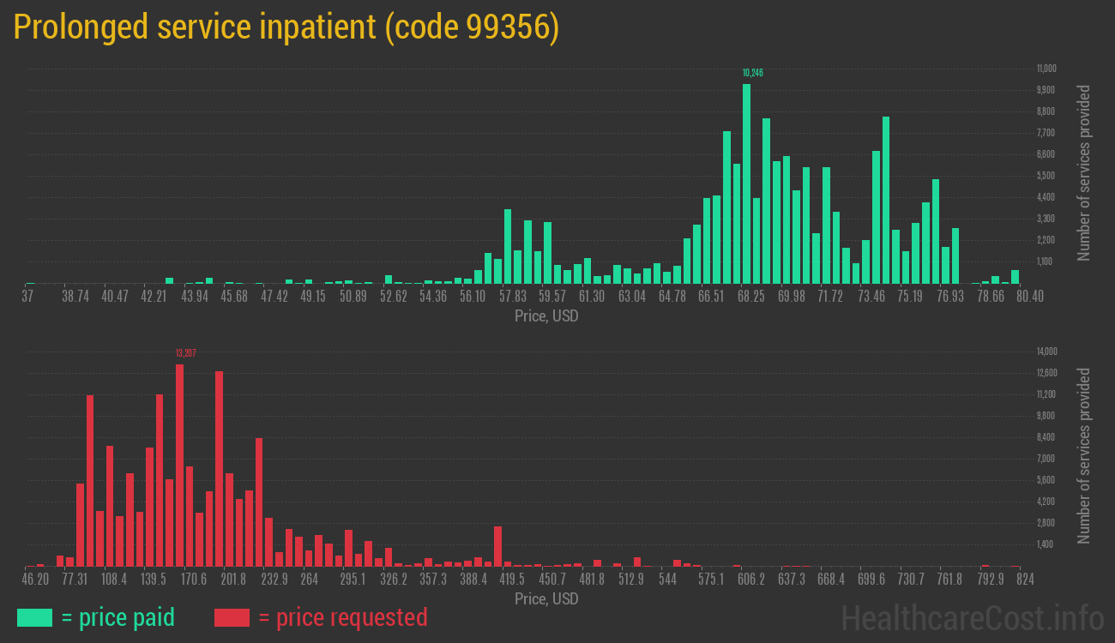The height and width of the screenshot is (643, 1115).
Task: Click the red peak value label 13,207
Action: click(x=186, y=353)
